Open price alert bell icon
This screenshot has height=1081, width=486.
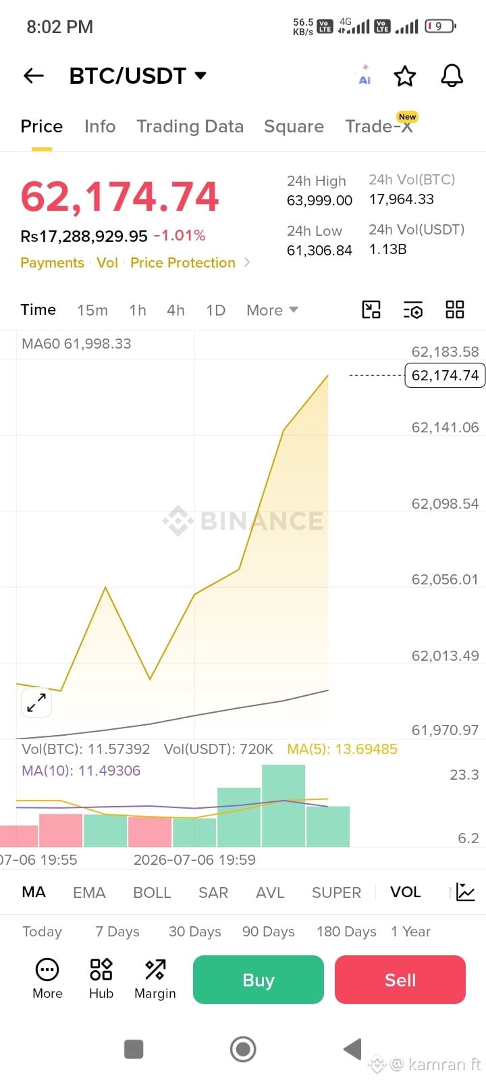452,76
